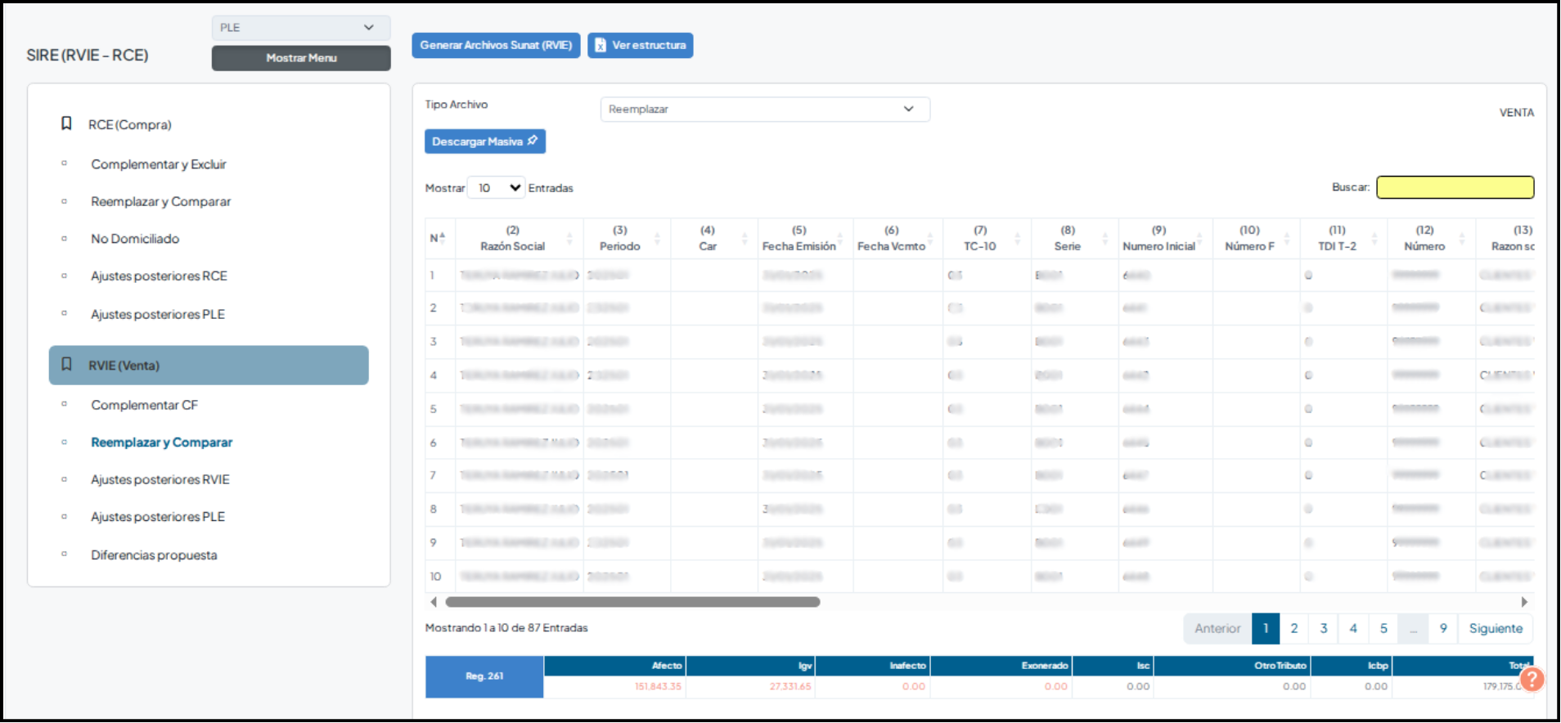Click the Descargar Masiva button
The height and width of the screenshot is (723, 1561).
click(485, 141)
